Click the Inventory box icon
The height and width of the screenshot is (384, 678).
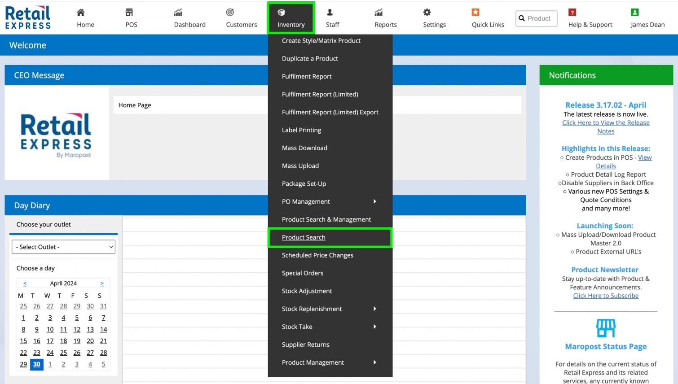[x=282, y=12]
